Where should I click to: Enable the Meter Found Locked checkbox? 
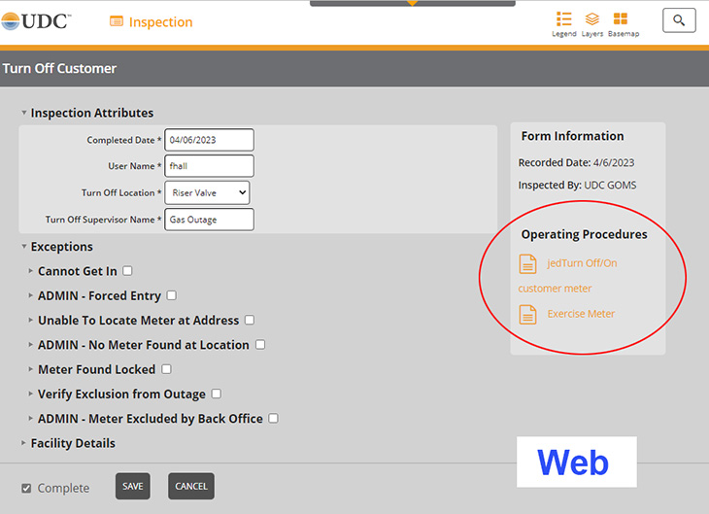[x=166, y=369]
